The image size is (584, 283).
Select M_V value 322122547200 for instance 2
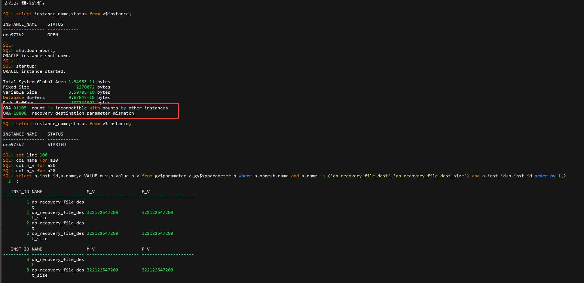tap(103, 233)
